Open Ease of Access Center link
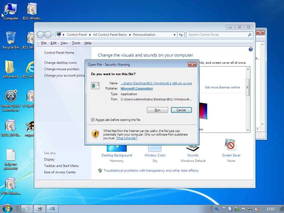 [x=60, y=172]
